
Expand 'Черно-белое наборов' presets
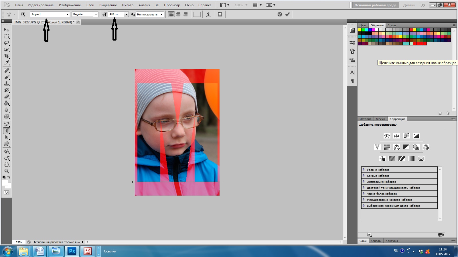(364, 193)
